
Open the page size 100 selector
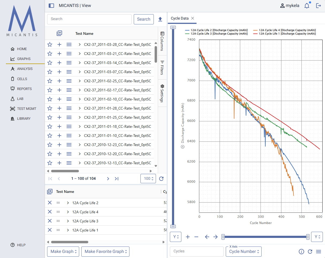coord(148,178)
